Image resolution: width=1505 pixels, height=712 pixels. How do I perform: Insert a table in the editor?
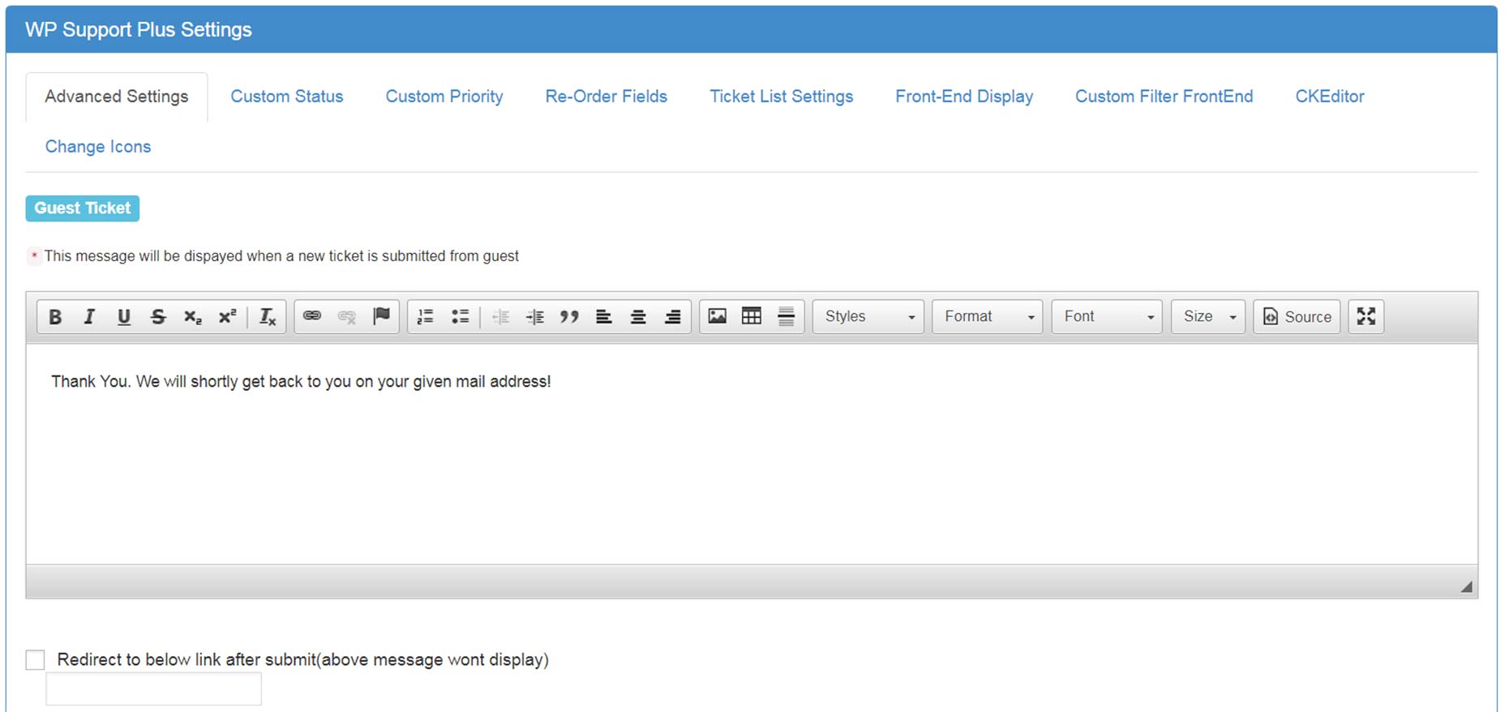[752, 316]
